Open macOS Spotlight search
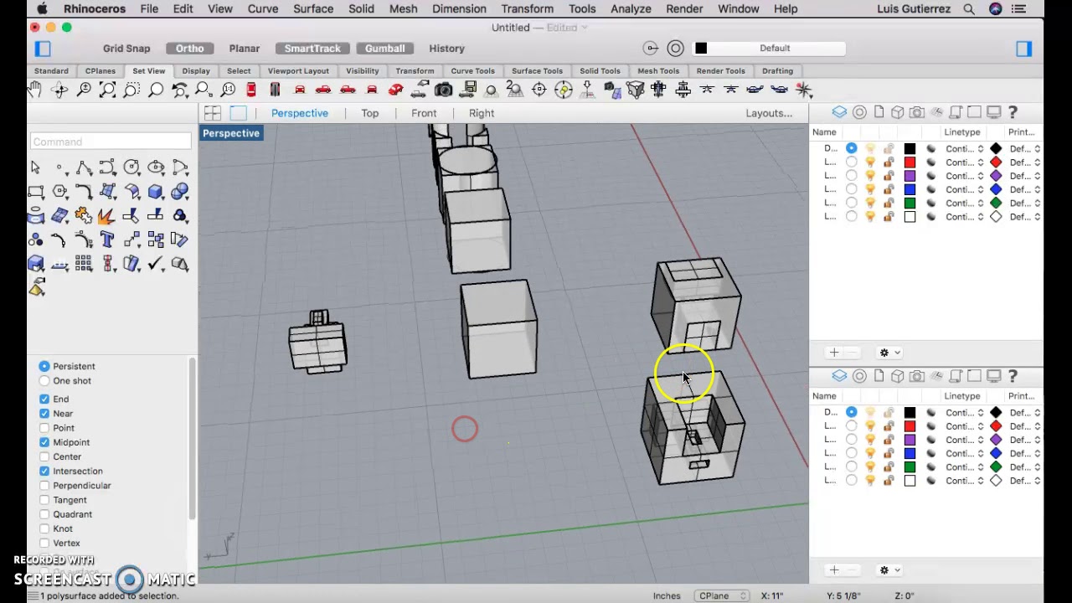This screenshot has width=1072, height=603. [969, 9]
